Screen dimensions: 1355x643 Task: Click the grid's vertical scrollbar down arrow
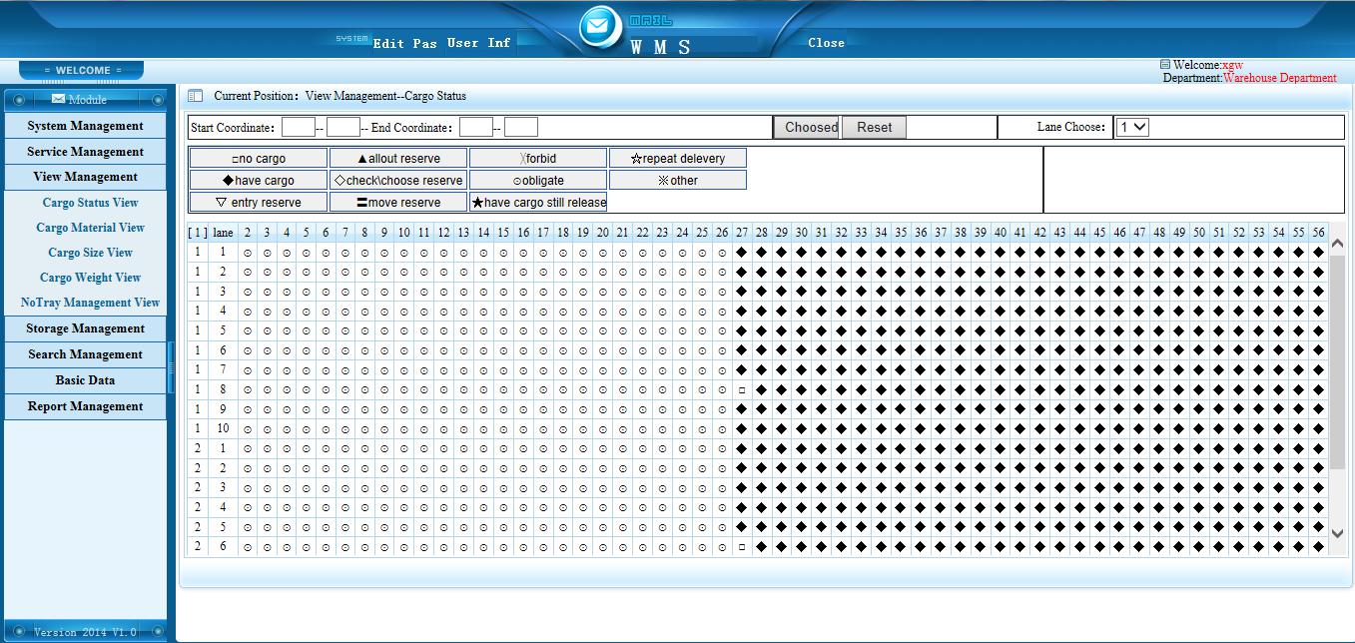1338,534
